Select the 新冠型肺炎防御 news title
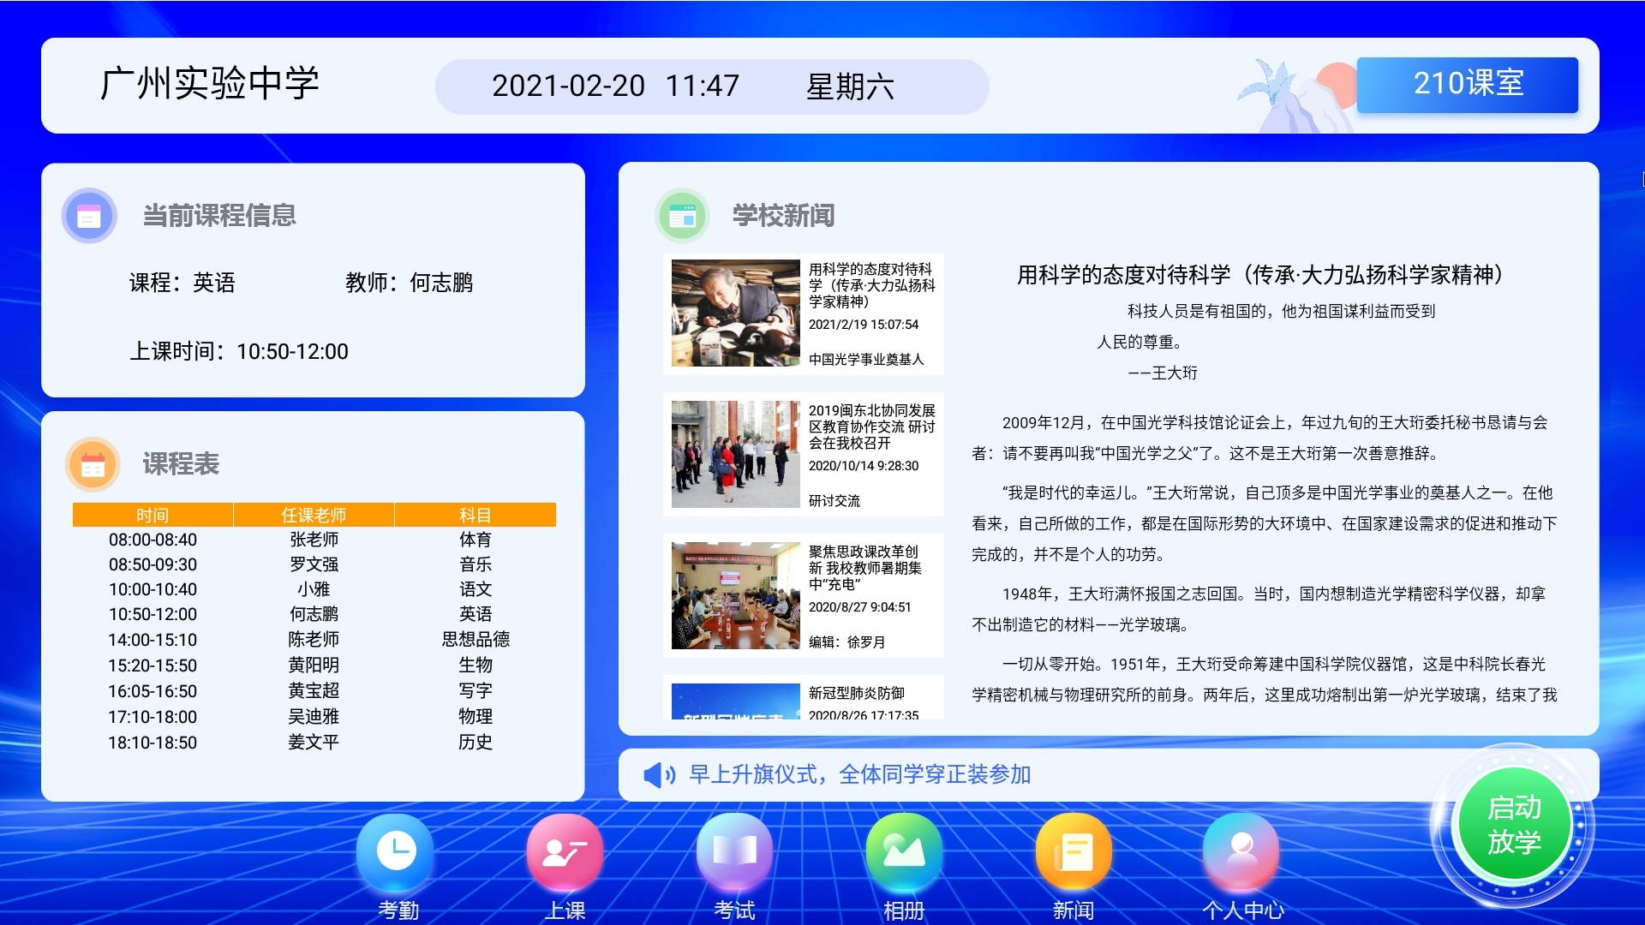The width and height of the screenshot is (1645, 925). (x=857, y=693)
